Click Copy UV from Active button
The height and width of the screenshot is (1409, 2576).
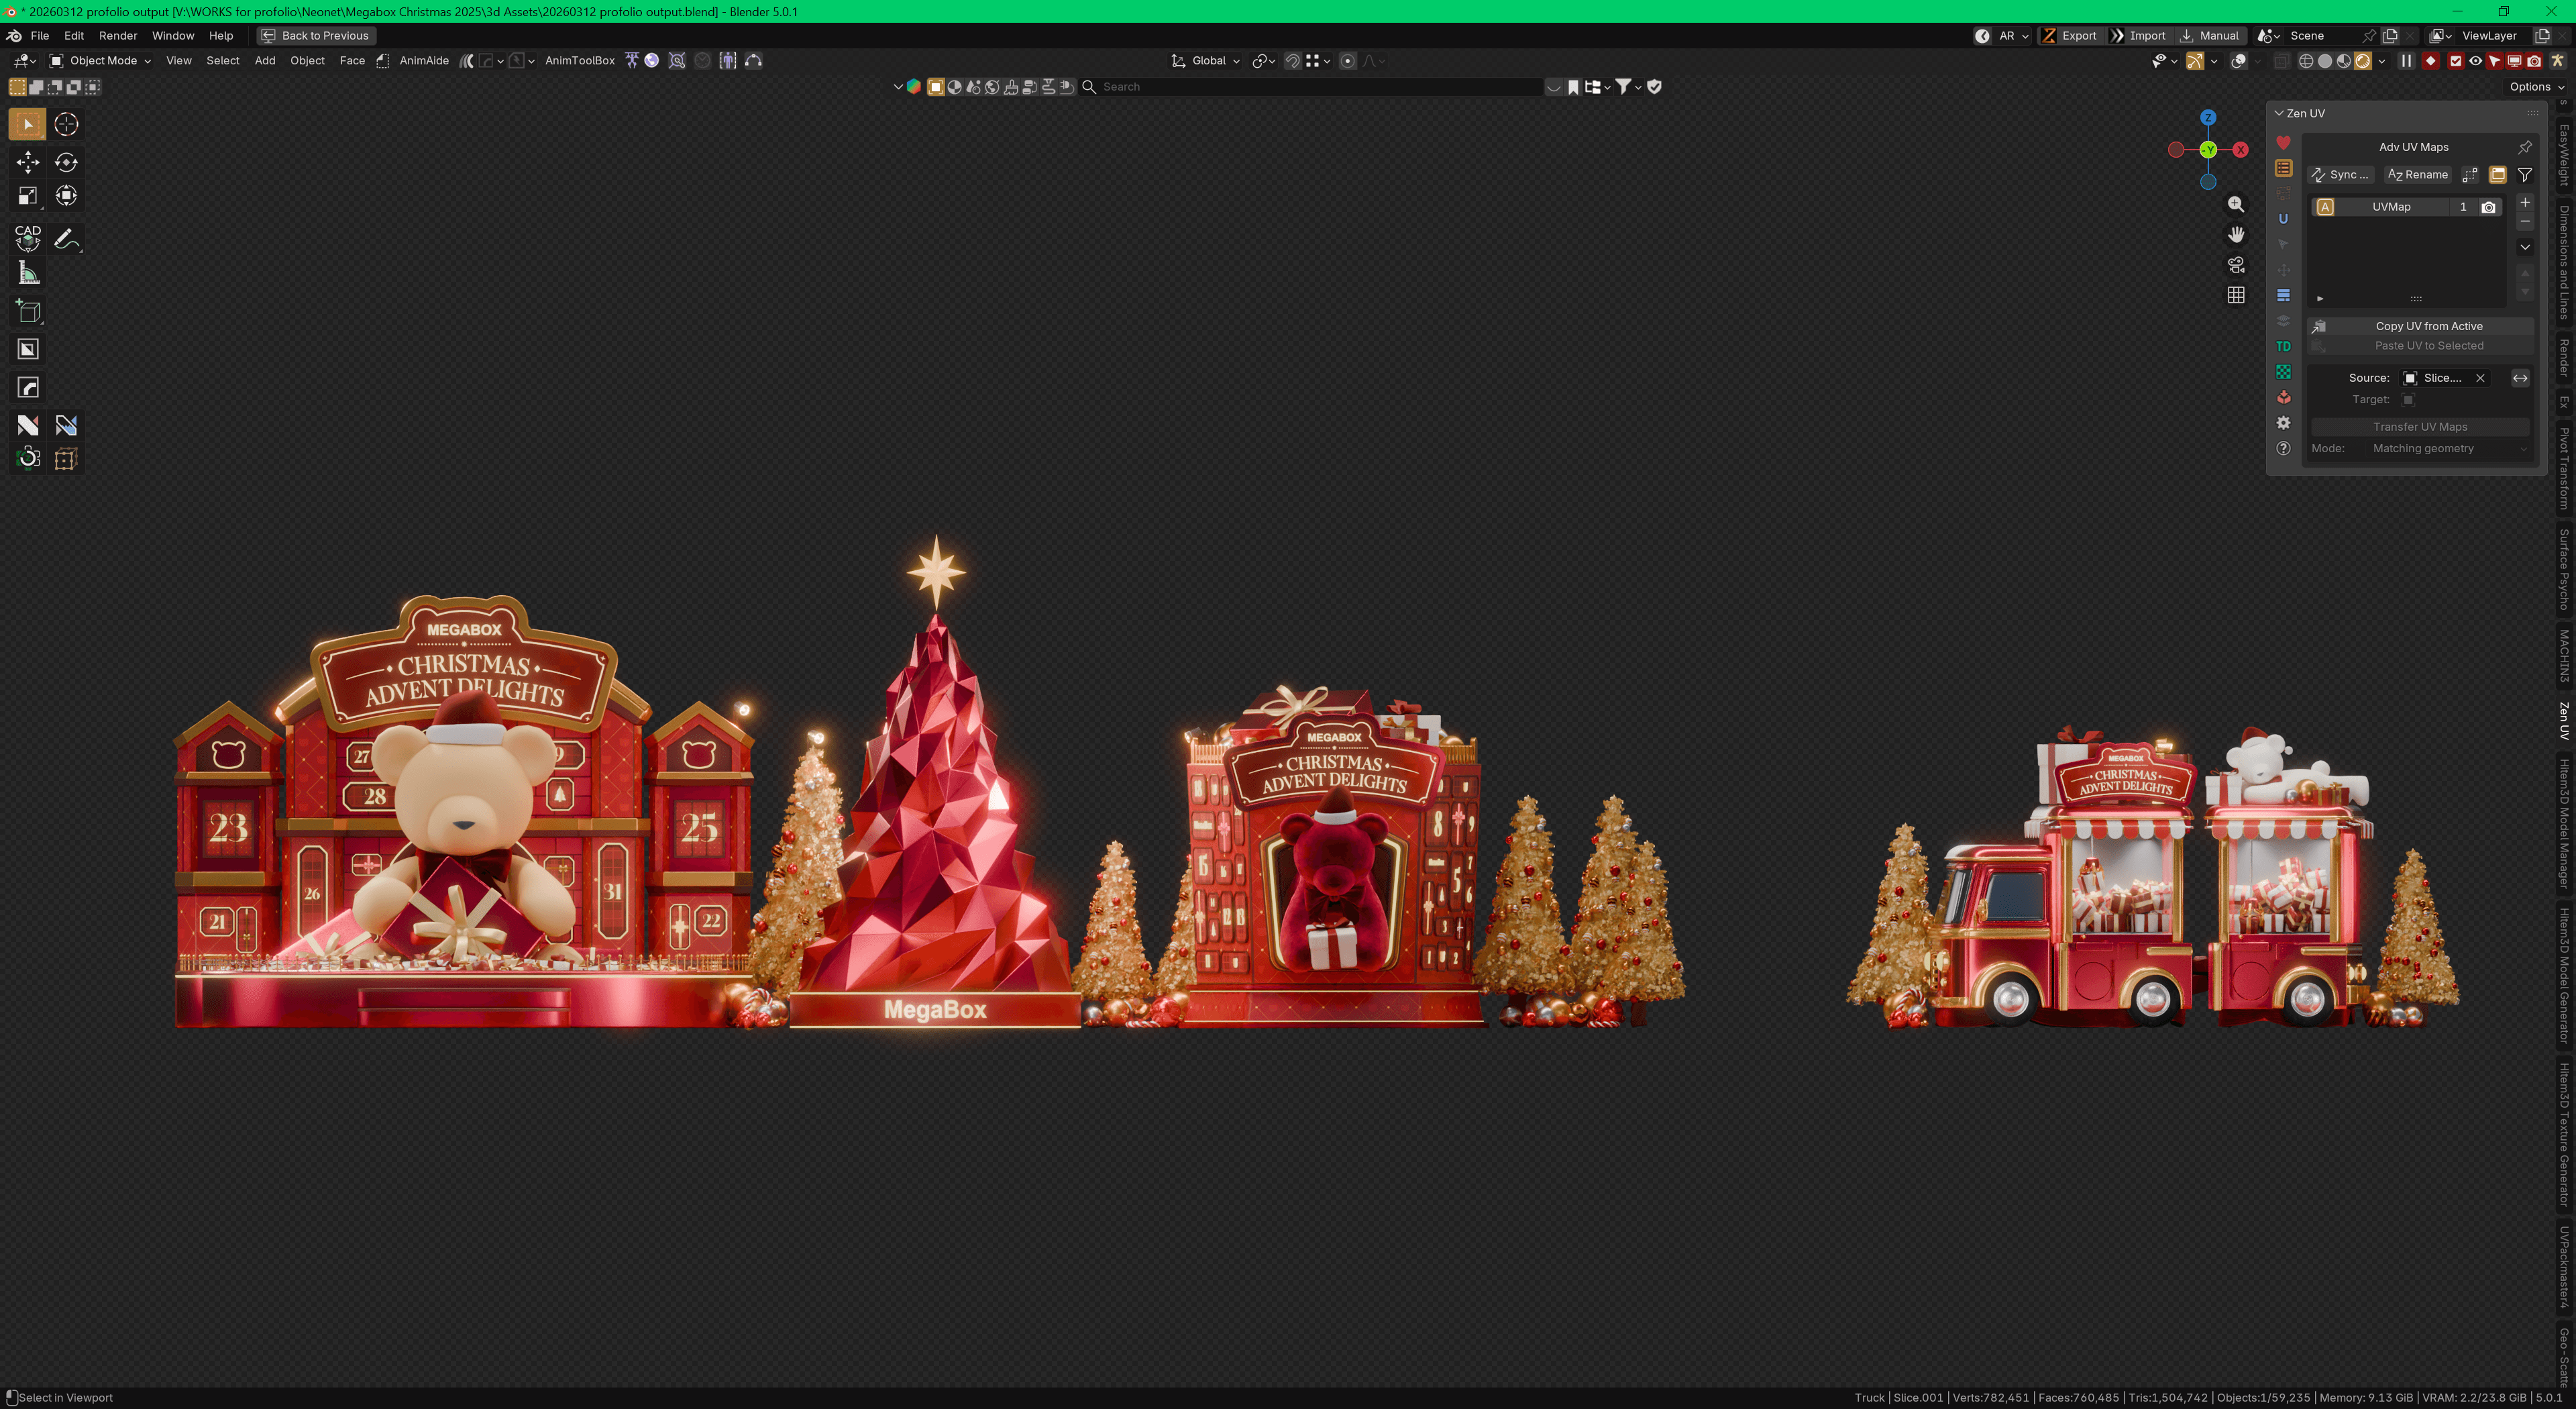(2428, 326)
